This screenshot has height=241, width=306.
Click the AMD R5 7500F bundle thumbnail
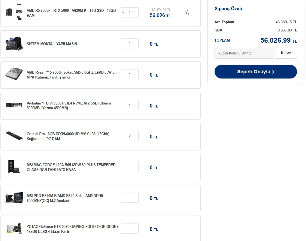pos(14,13)
